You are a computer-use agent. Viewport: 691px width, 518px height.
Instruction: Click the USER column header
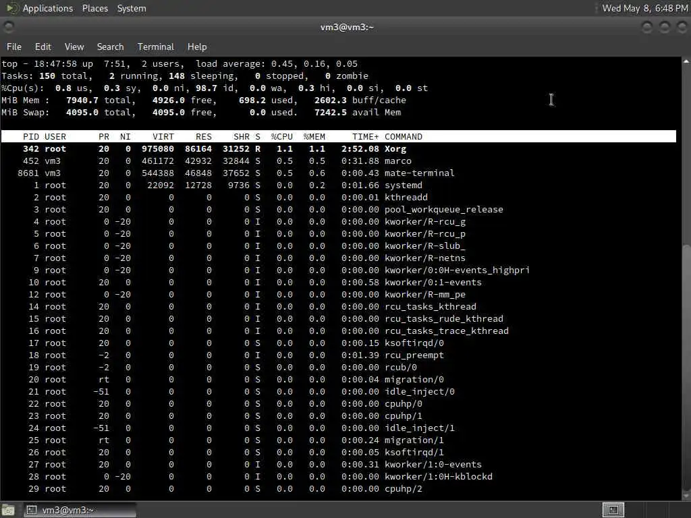tap(55, 136)
